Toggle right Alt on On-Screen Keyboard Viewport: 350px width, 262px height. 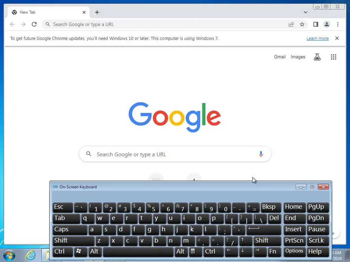coord(181,252)
